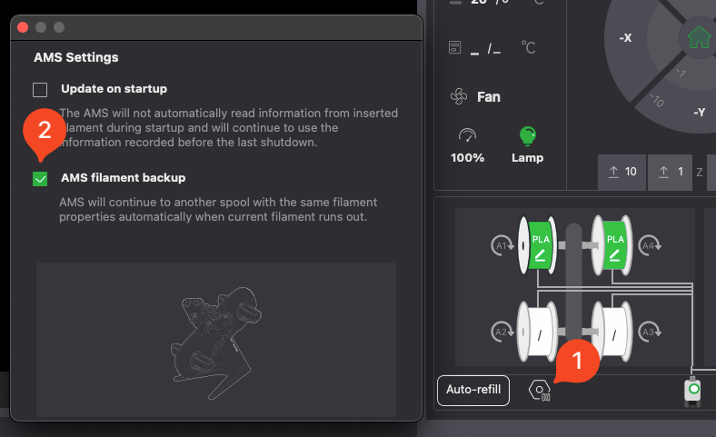Edit the A4 green PLA spool
The image size is (716, 437).
(616, 245)
